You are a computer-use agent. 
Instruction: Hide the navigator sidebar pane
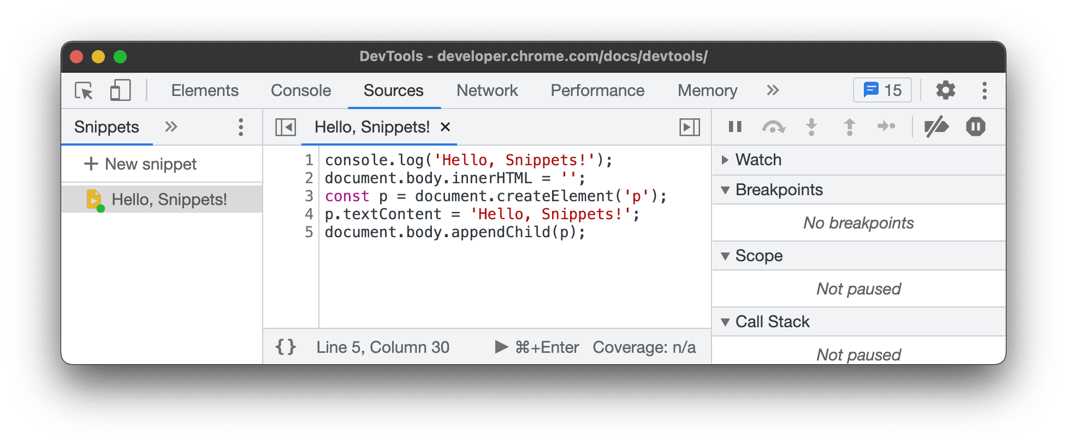(286, 127)
